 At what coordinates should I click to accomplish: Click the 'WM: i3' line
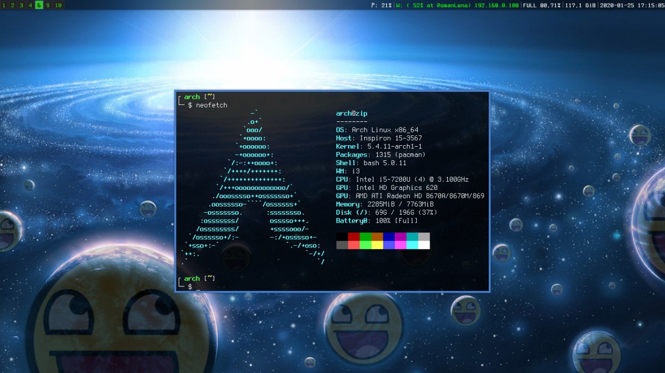[x=348, y=171]
